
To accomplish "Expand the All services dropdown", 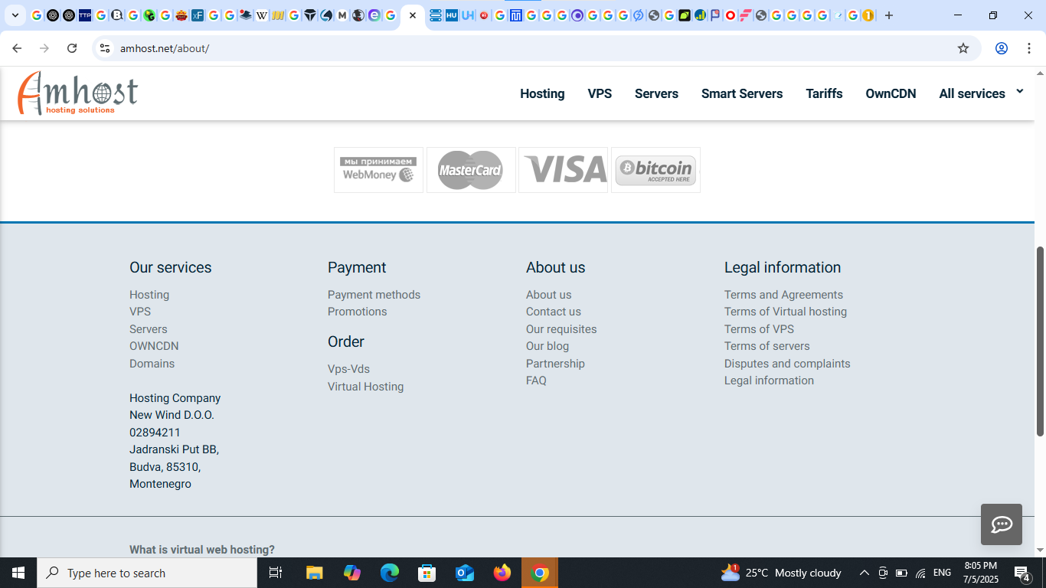I will click(981, 93).
